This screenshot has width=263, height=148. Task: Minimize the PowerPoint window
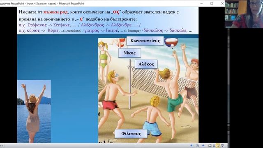coord(202,3)
